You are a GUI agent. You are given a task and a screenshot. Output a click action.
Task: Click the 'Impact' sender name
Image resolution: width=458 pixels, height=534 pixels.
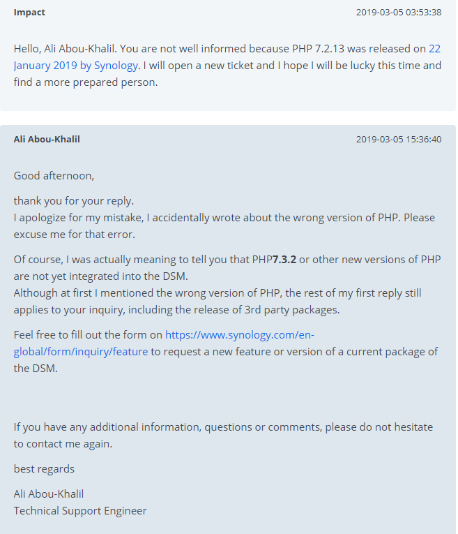[x=29, y=13]
